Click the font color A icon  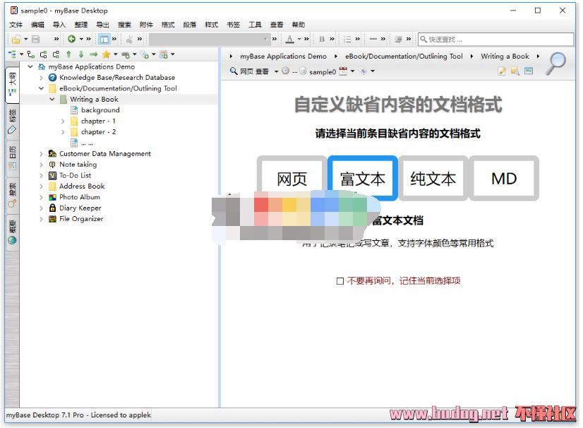click(x=290, y=39)
